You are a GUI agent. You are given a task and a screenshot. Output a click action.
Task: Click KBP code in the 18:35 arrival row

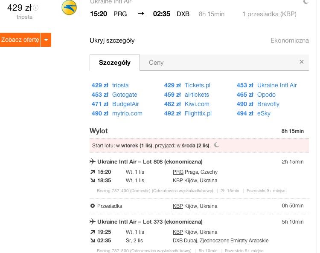click(x=178, y=181)
